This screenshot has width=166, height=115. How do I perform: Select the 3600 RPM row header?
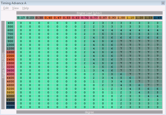(10, 70)
